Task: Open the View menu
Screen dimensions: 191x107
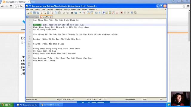Action: click(x=43, y=9)
